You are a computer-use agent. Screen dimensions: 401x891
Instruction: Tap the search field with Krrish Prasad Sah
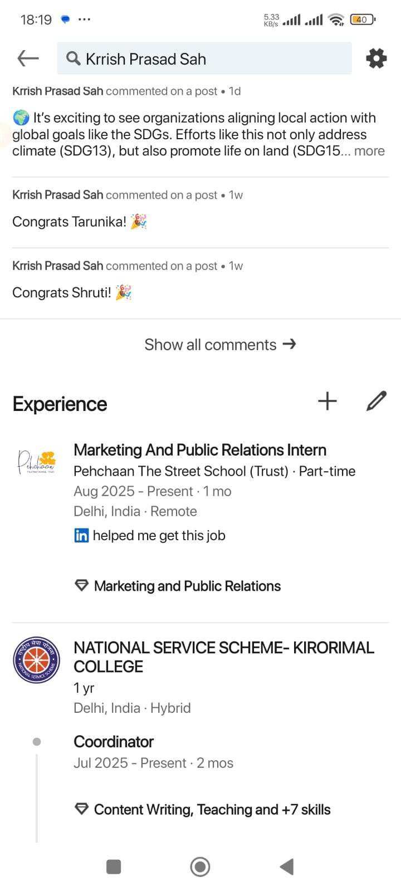pyautogui.click(x=212, y=58)
